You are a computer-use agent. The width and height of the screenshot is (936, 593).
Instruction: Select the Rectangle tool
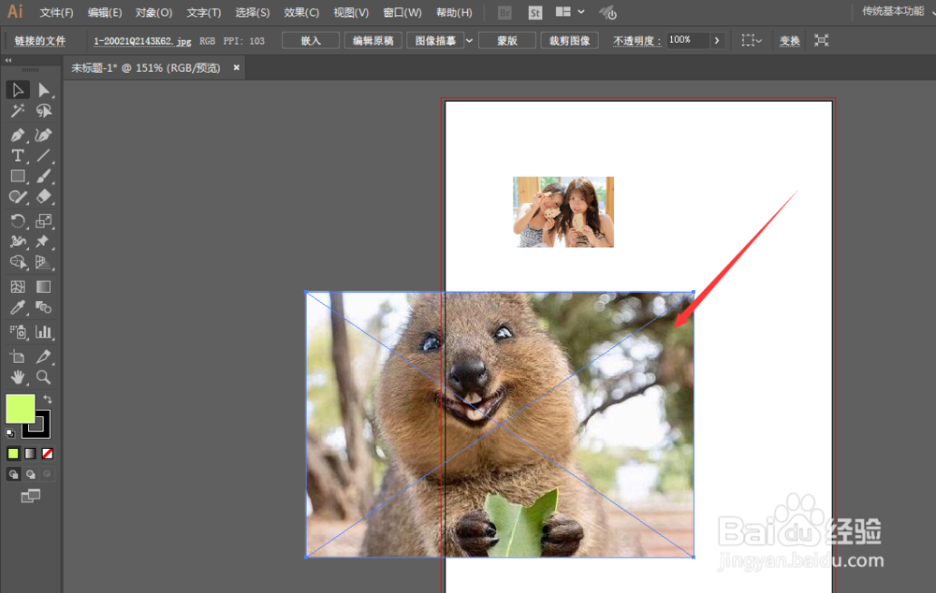(x=17, y=176)
